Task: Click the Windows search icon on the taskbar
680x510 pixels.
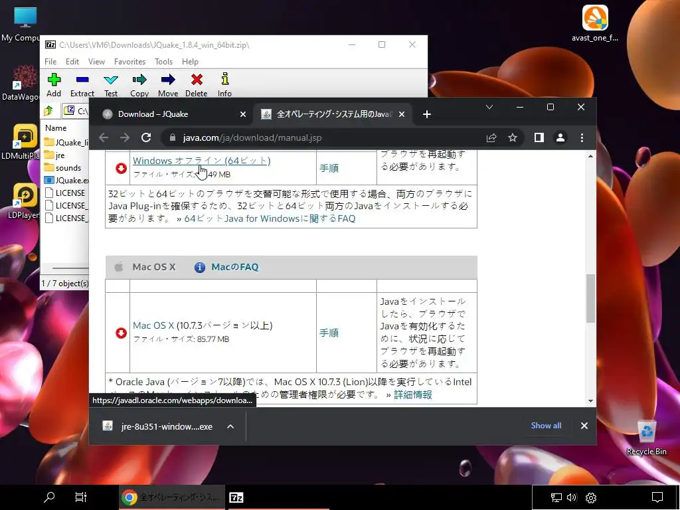Action: (49, 497)
